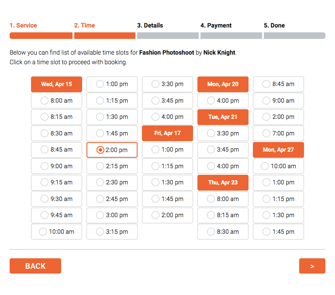The width and height of the screenshot is (335, 295).
Task: Click the 5. Done step label
Action: [x=274, y=25]
